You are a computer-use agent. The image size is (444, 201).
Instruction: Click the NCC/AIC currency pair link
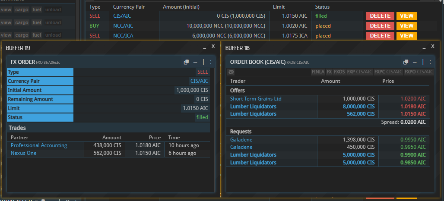coord(123,26)
